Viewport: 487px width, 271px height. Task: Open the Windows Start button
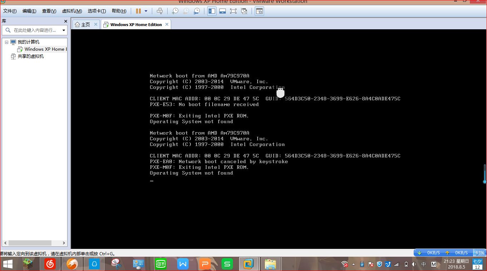pos(8,264)
